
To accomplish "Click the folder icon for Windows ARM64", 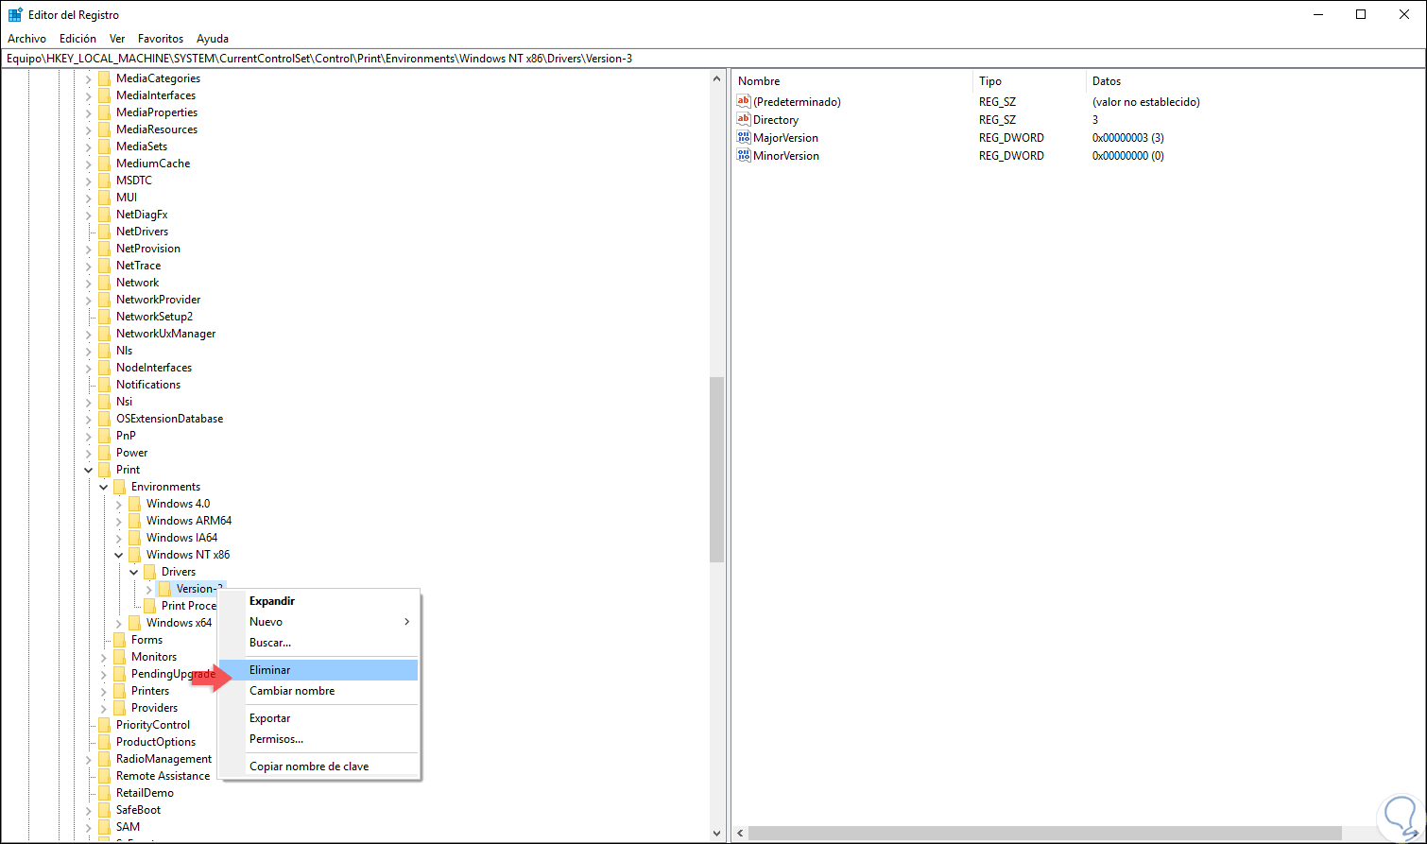I will [x=134, y=521].
